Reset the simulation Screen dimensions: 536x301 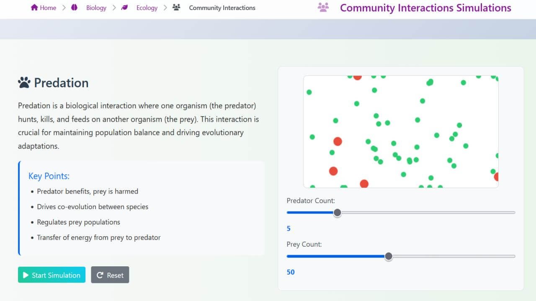[x=110, y=275]
